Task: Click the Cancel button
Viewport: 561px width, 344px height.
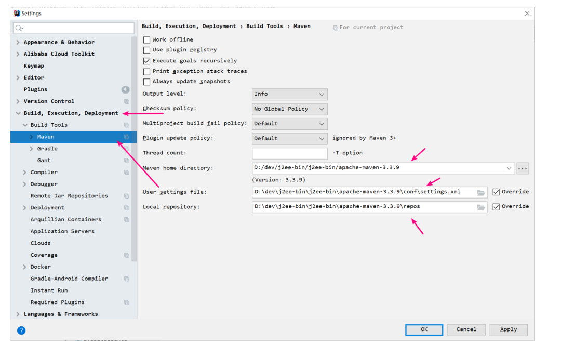Action: pyautogui.click(x=466, y=329)
